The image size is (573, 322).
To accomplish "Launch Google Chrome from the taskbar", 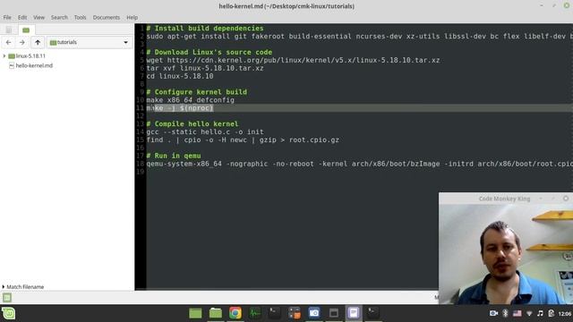I will pyautogui.click(x=235, y=313).
